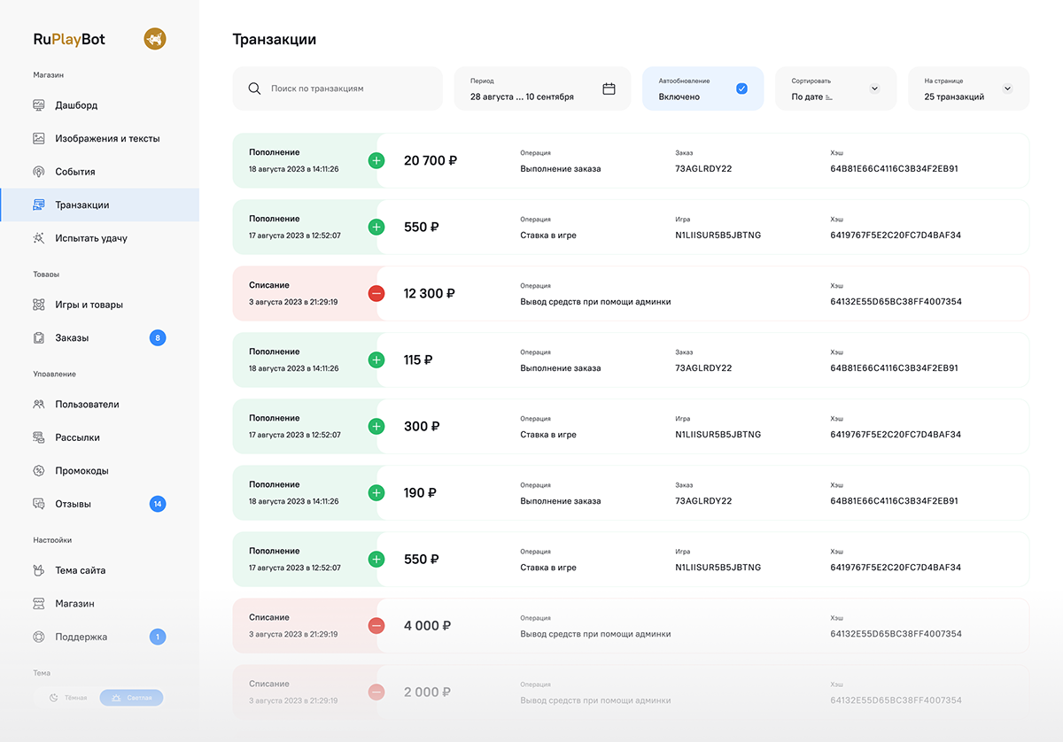Click green plus icon of 190 ₽ row
Viewport: 1063px width, 742px height.
click(376, 492)
